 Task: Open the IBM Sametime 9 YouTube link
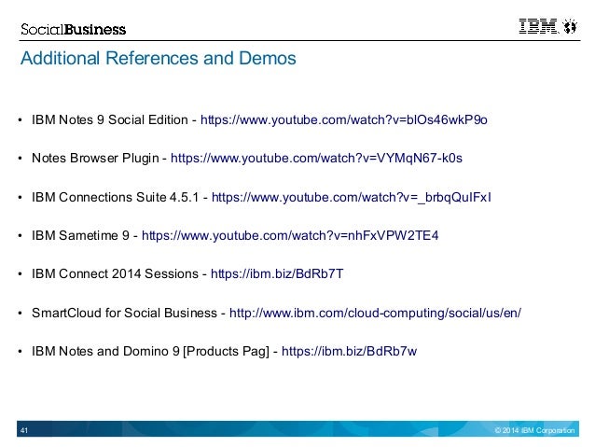290,235
